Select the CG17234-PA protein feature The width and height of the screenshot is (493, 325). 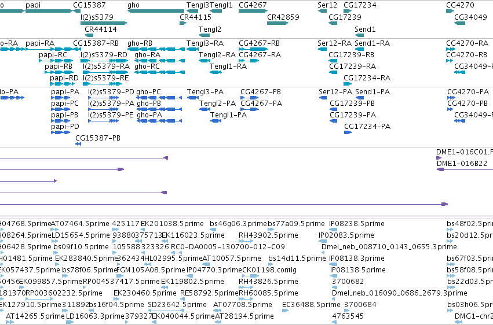[x=348, y=132]
